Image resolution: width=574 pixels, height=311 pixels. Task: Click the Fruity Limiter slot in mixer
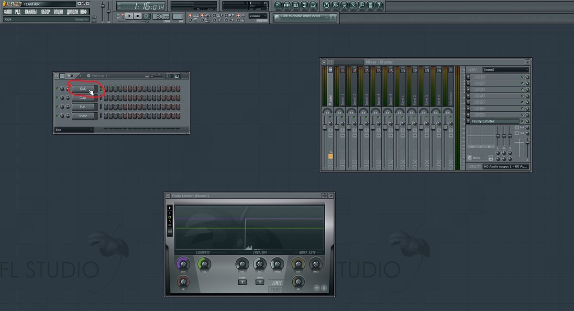coord(495,121)
